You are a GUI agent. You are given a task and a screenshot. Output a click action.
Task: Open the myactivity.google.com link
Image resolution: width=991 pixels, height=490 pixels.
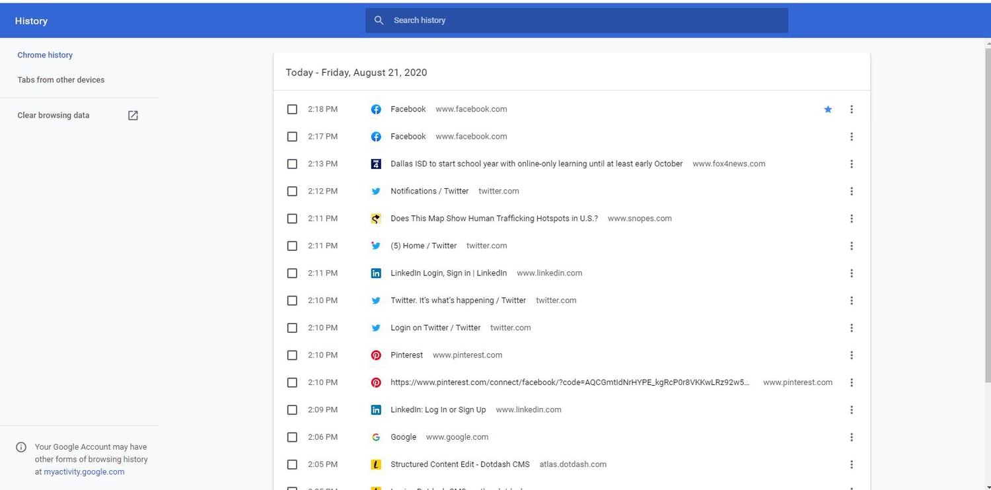coord(83,472)
